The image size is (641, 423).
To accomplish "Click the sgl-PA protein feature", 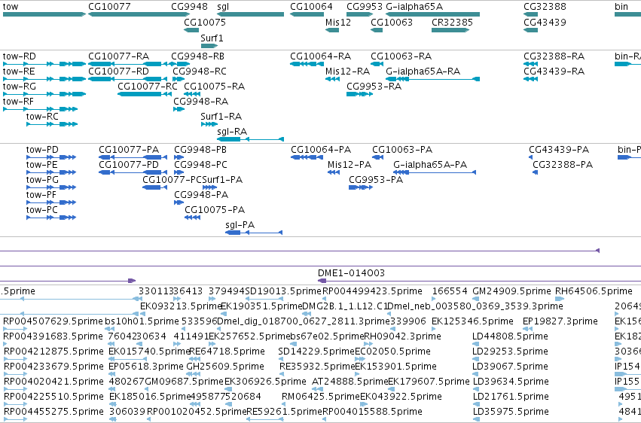I will 254,233.
